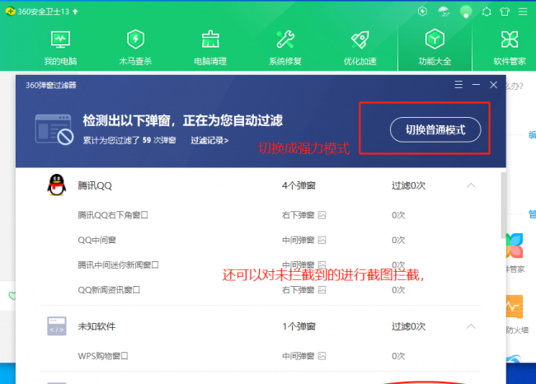This screenshot has width=536, height=384.
Task: Close the 360弹窗过滤器 window
Action: coord(493,85)
